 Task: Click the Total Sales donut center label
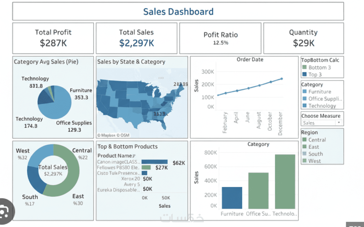tap(53, 170)
